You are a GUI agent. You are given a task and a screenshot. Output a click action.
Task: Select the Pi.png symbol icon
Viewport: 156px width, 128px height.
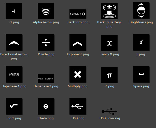click(x=109, y=75)
